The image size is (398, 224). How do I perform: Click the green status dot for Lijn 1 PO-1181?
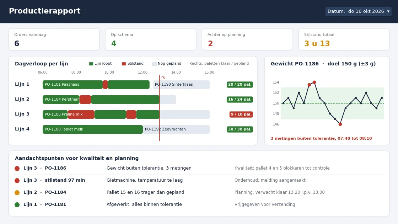17,205
